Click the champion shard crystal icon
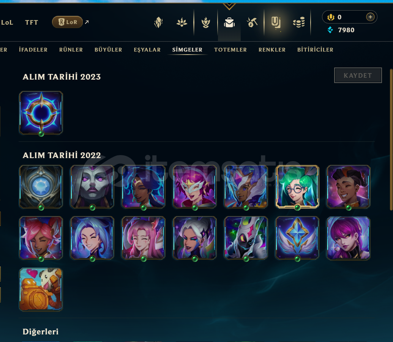Viewport: 393px width, 342px height. (158, 22)
